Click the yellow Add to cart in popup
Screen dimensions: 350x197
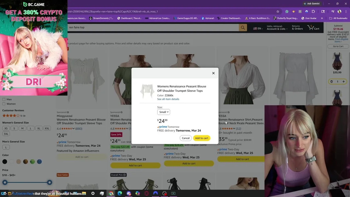202,138
